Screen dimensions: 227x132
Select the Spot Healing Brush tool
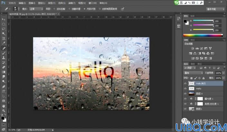[x=4, y=48]
